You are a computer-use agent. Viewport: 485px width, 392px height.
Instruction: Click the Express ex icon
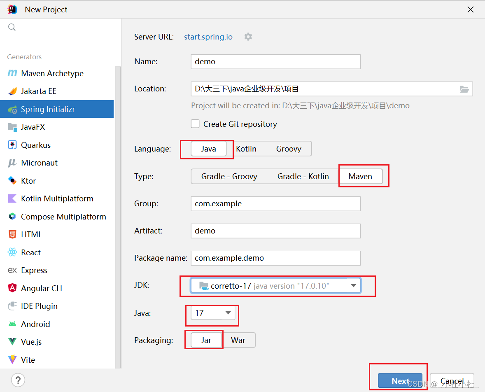12,270
